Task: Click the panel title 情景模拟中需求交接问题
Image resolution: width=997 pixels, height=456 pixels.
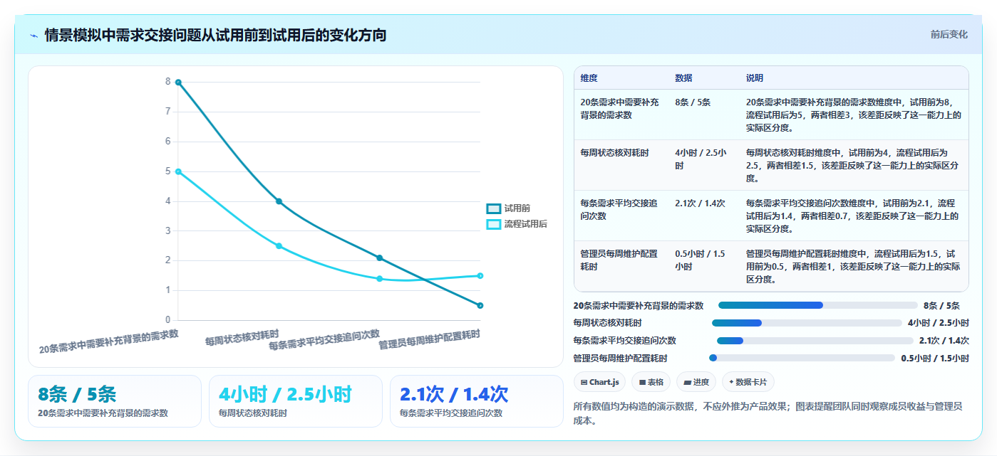Action: (x=216, y=35)
